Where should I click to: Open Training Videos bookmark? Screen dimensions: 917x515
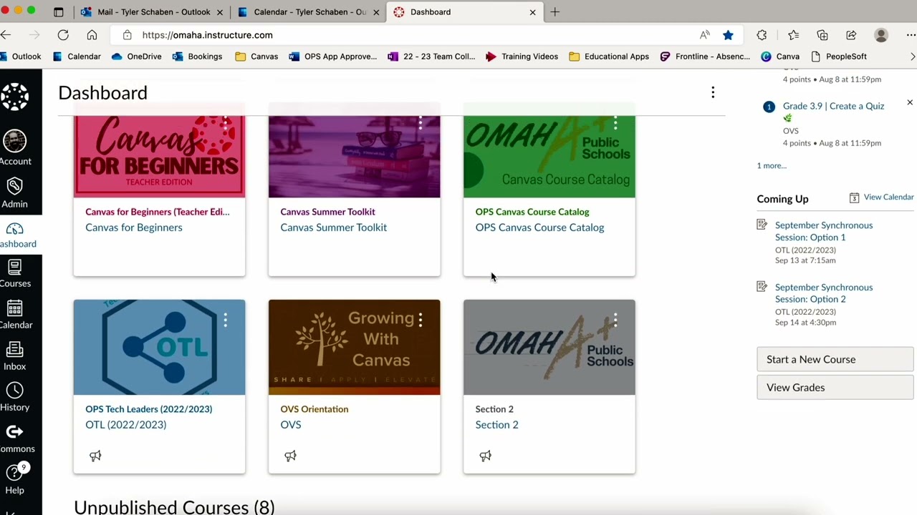(x=522, y=57)
